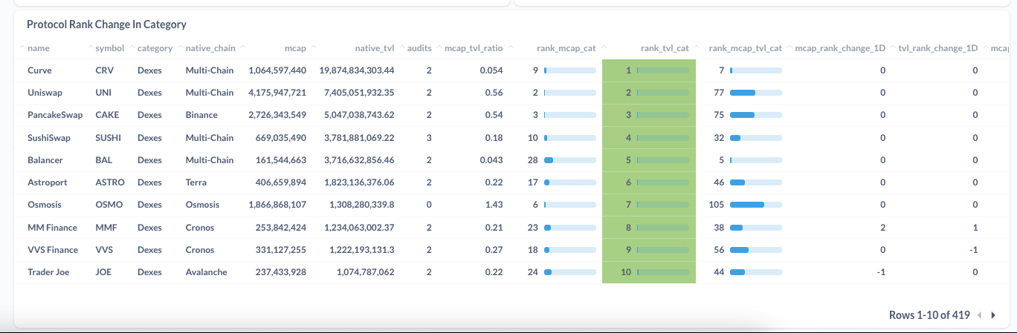Click the MMF symbol cell
1017x333 pixels.
click(x=106, y=228)
